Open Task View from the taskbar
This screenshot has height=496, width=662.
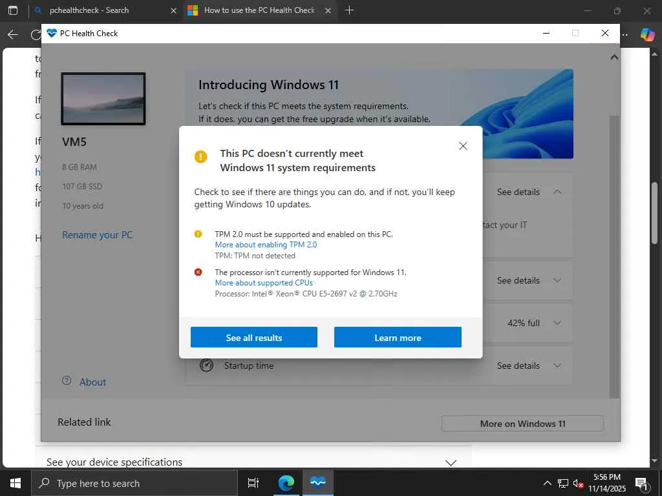[253, 483]
